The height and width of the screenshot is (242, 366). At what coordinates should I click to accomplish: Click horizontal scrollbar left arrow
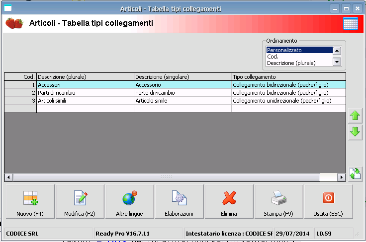(x=8, y=178)
